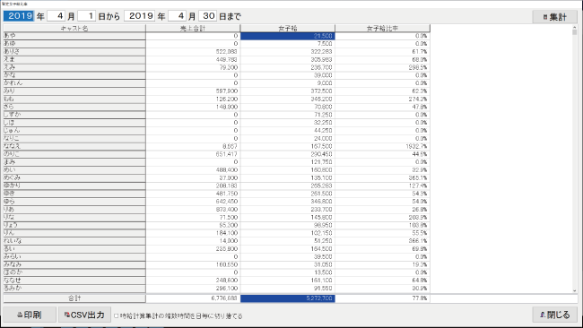Select the end year 2019 field
This screenshot has width=583, height=328.
140,16
